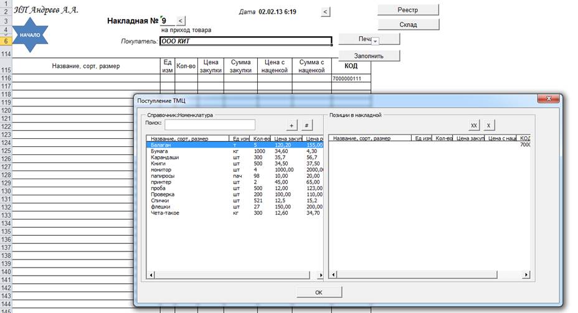
Task: Click the plus button next to search field
Action: (291, 125)
